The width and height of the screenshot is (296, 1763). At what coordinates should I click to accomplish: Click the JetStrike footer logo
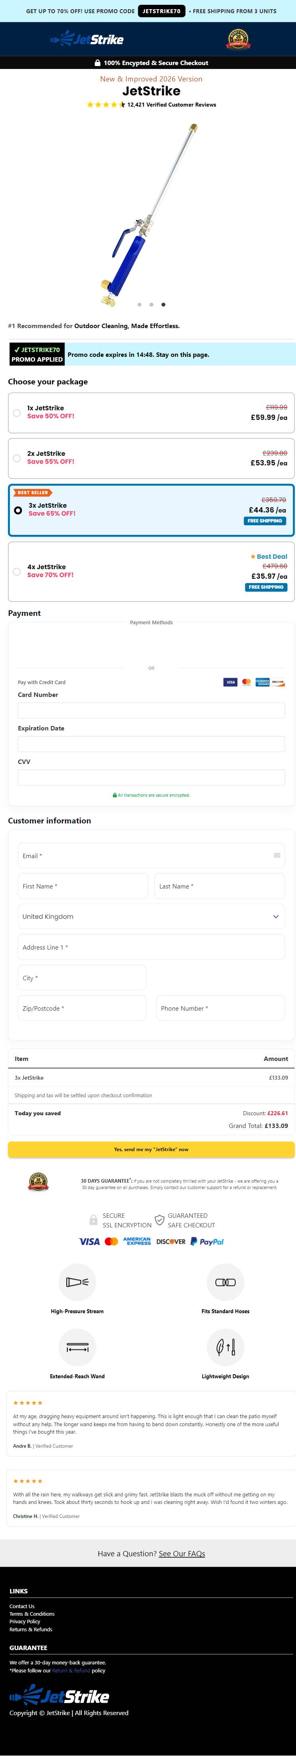click(59, 1695)
